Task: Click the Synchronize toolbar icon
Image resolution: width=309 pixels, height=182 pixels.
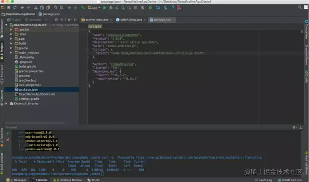Action: 15,8
